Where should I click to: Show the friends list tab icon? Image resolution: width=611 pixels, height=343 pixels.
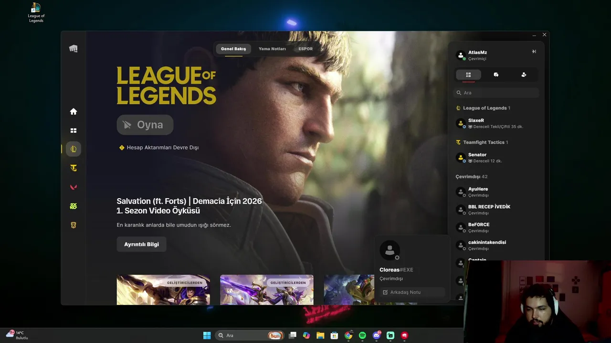(468, 75)
